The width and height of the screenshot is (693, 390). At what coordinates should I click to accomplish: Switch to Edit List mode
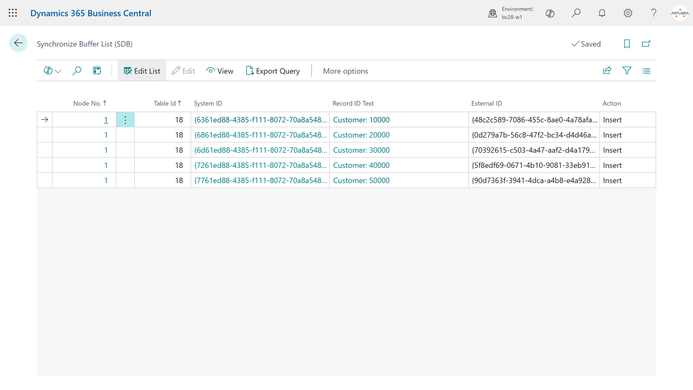(x=142, y=71)
